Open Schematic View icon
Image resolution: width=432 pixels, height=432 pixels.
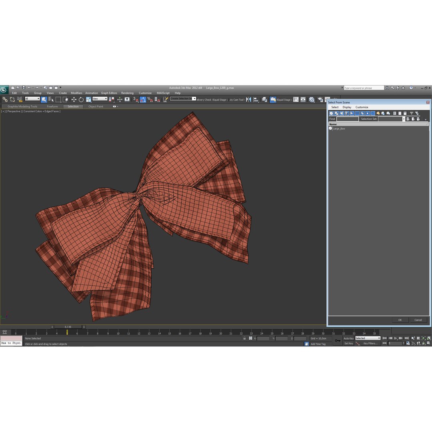coord(303,100)
